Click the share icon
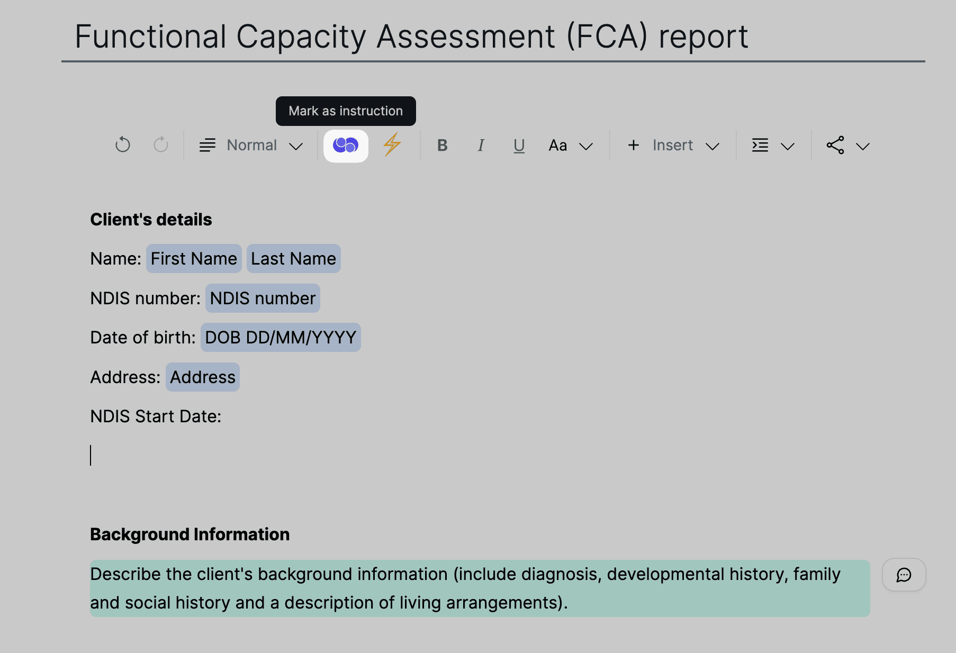The width and height of the screenshot is (956, 653). tap(835, 146)
